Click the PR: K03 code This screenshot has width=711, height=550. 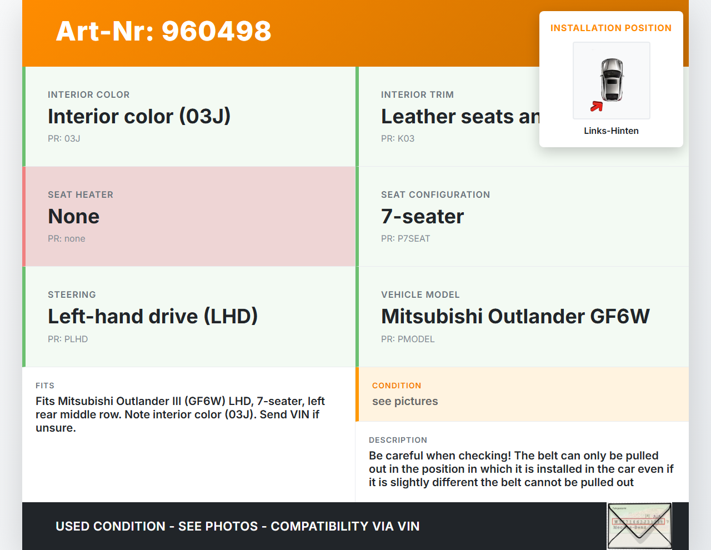tap(398, 138)
